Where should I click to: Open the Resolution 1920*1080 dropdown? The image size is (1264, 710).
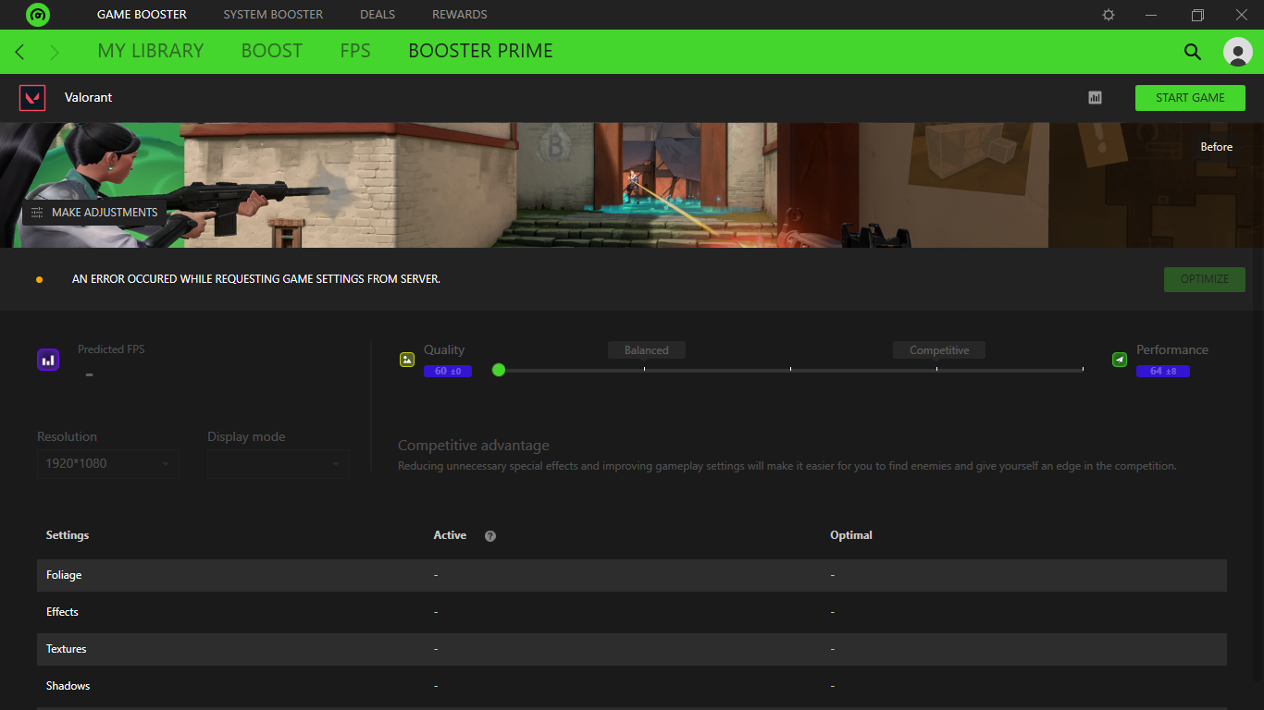(107, 463)
